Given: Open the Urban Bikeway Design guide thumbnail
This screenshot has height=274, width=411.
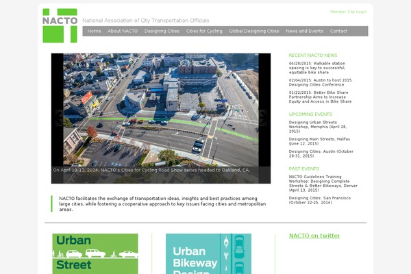Looking at the screenshot, I should [209, 254].
